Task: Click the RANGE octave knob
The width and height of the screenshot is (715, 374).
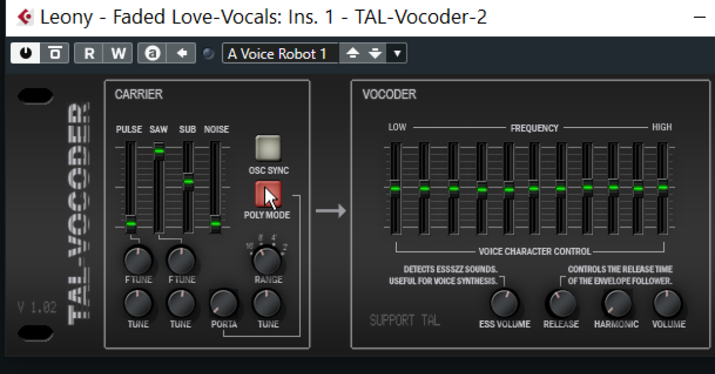Action: [x=267, y=260]
